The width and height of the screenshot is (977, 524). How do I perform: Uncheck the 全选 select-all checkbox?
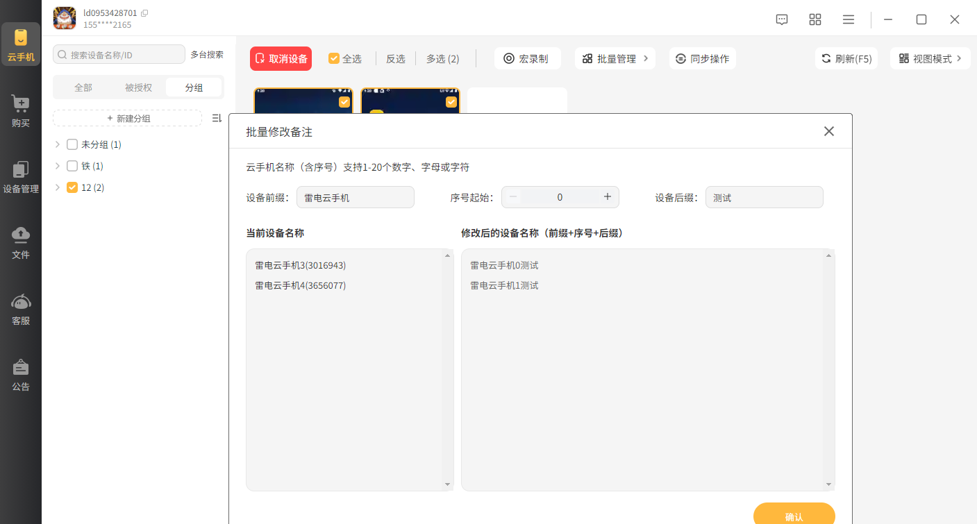click(334, 59)
